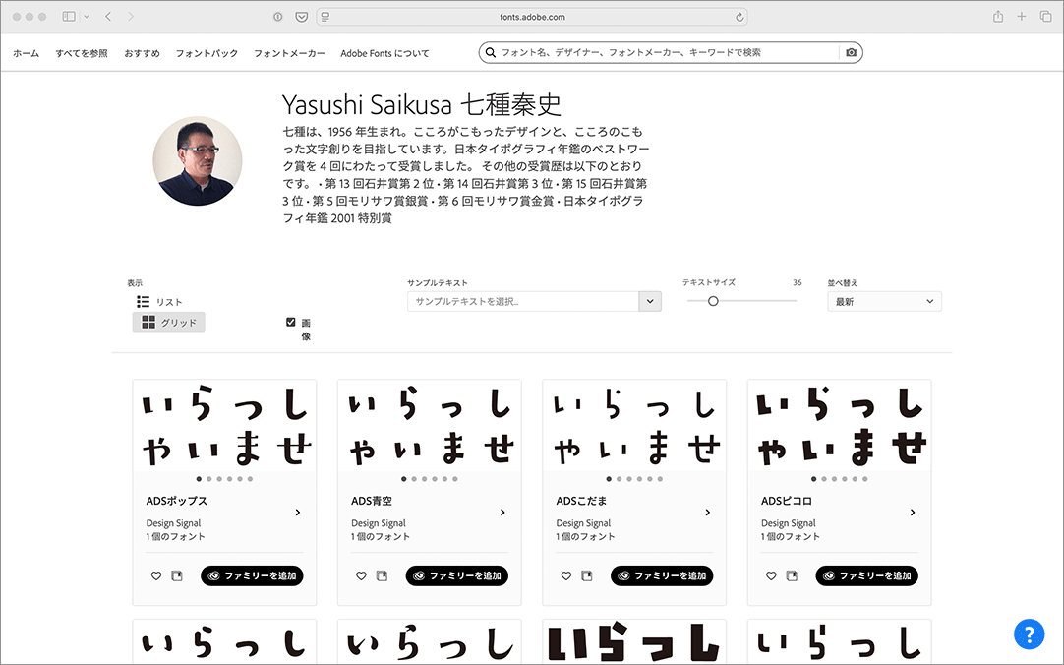Click ファミリーを追加 for ADSこだま
This screenshot has height=665, width=1064.
662,576
